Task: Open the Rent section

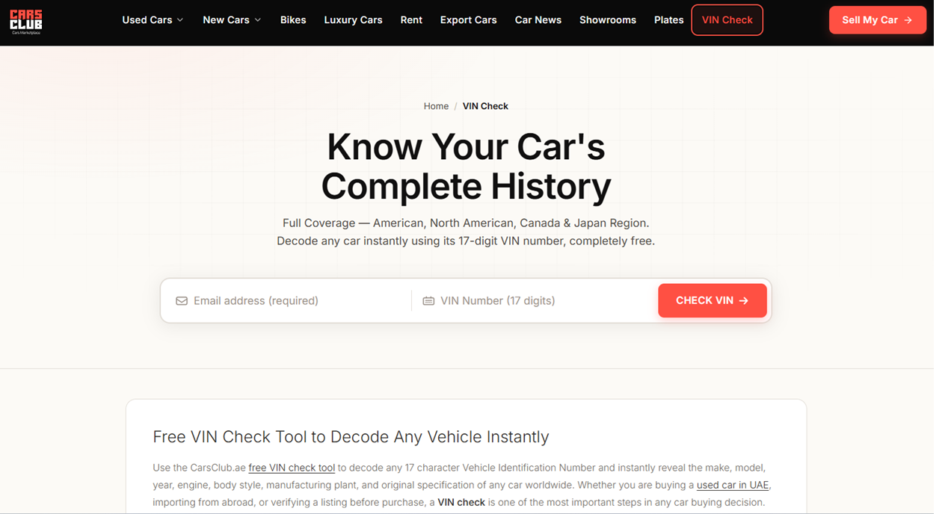Action: click(x=411, y=20)
